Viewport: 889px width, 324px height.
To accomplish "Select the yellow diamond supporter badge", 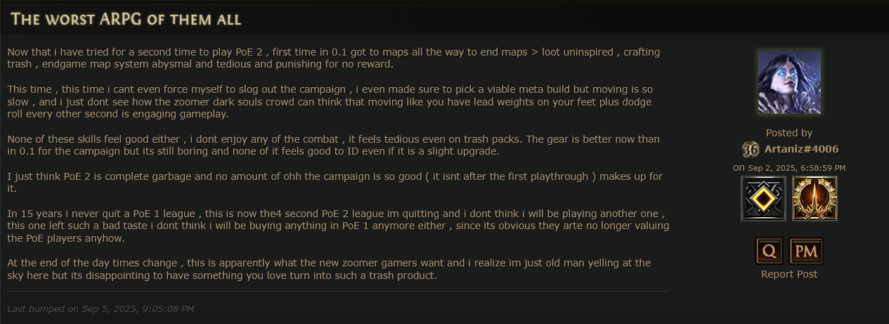I will (764, 198).
